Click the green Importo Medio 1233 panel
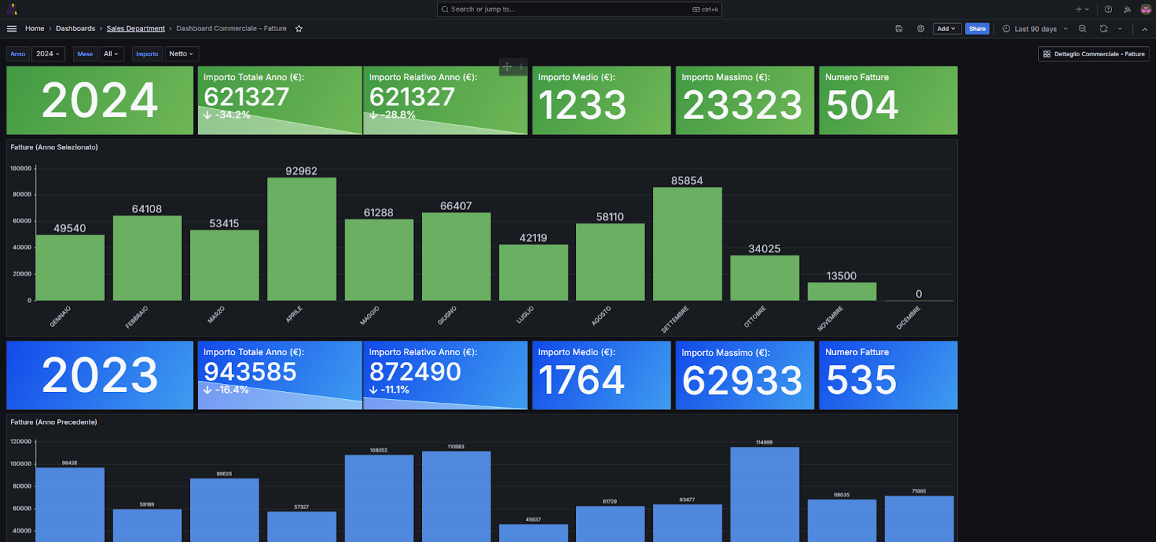 tap(601, 100)
